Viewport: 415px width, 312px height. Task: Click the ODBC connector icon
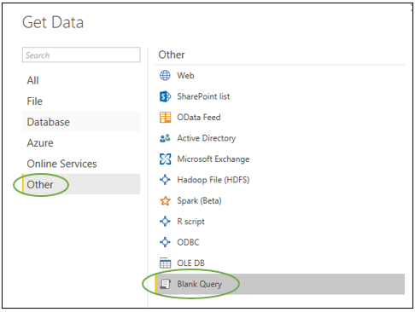point(165,242)
